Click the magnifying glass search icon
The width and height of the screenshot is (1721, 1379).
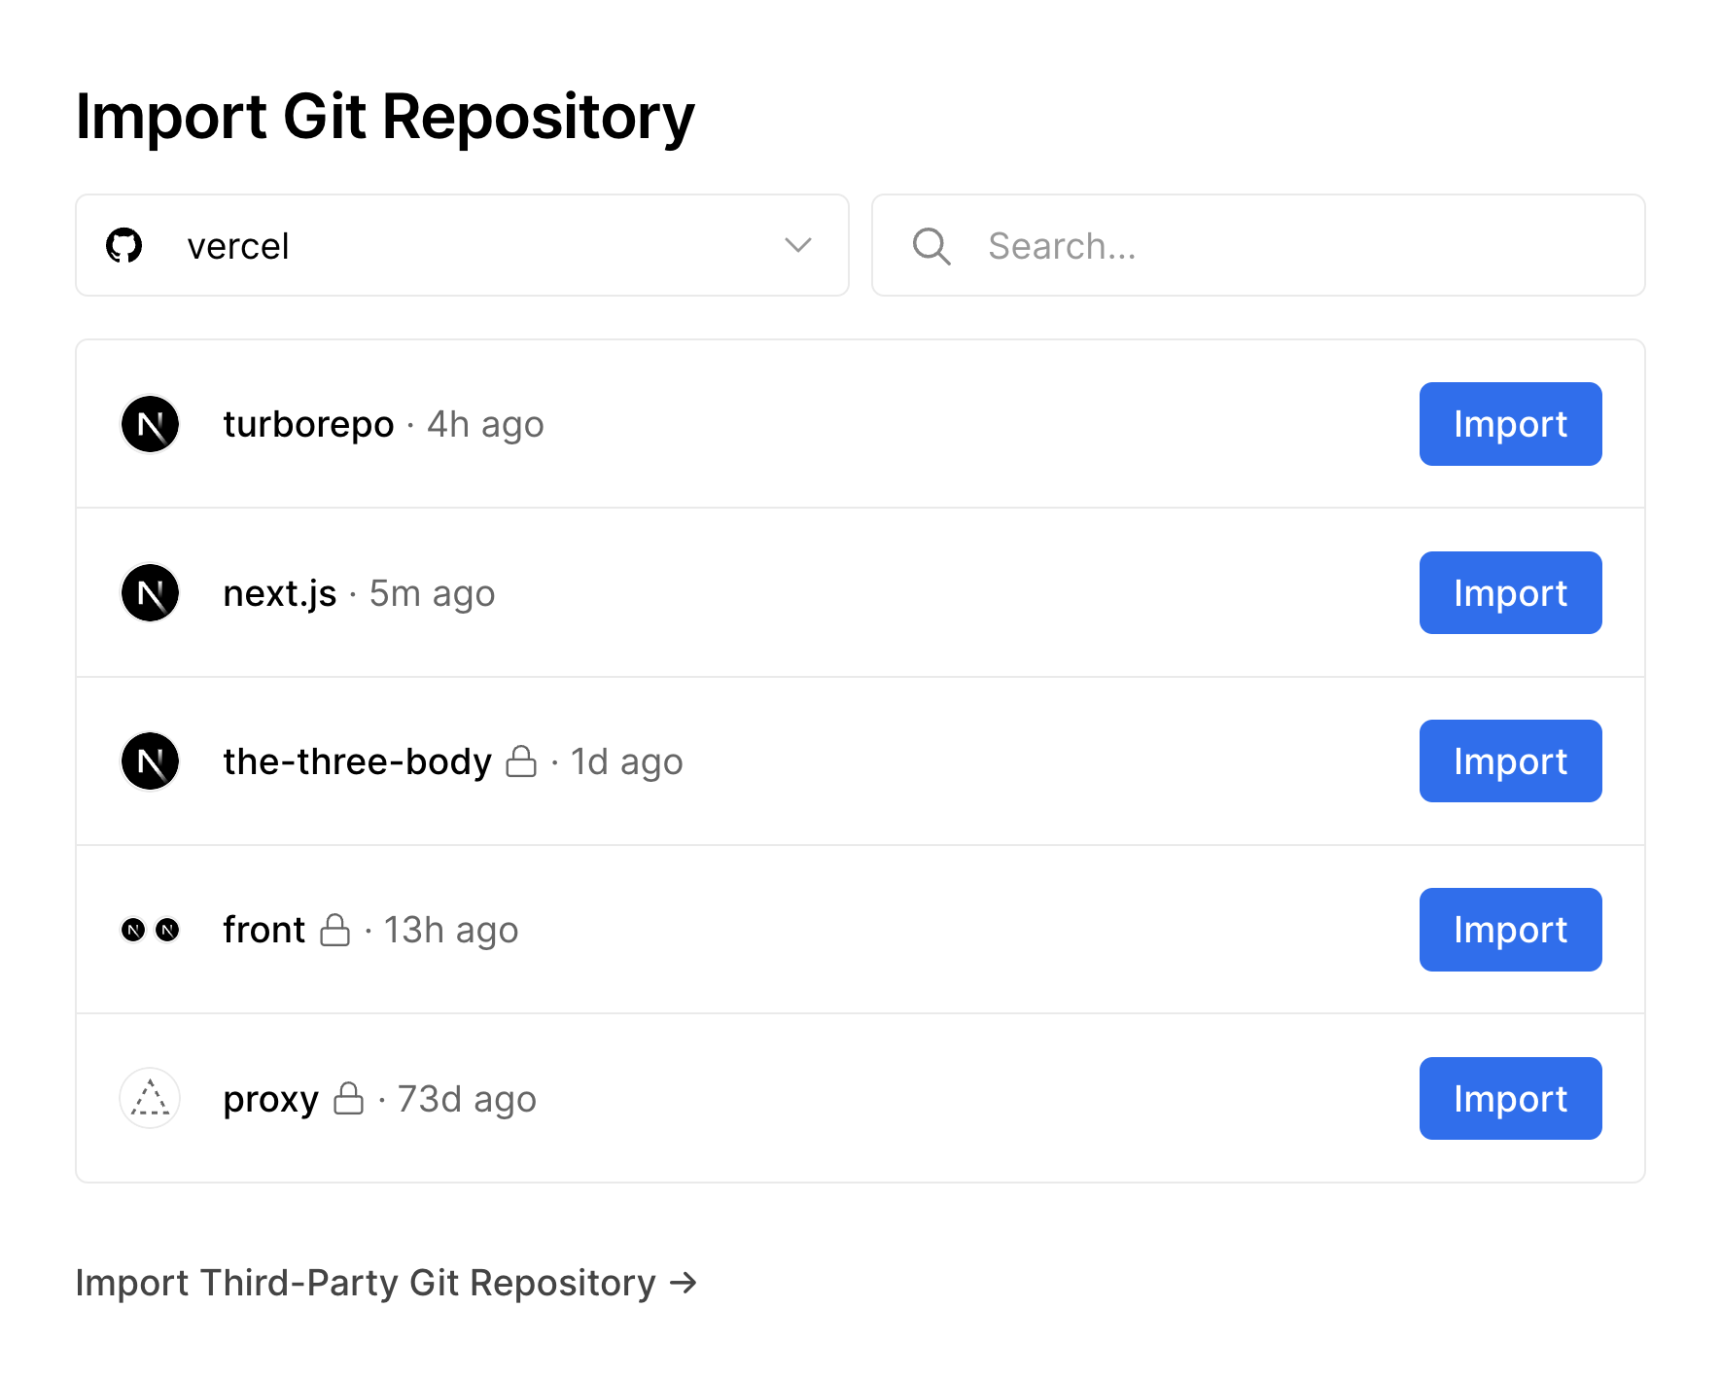(x=931, y=246)
